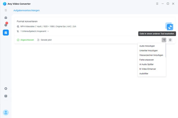The width and height of the screenshot is (178, 118).
Task: Select the highlighted task queue sidebar icon
Action: pyautogui.click(x=6, y=32)
